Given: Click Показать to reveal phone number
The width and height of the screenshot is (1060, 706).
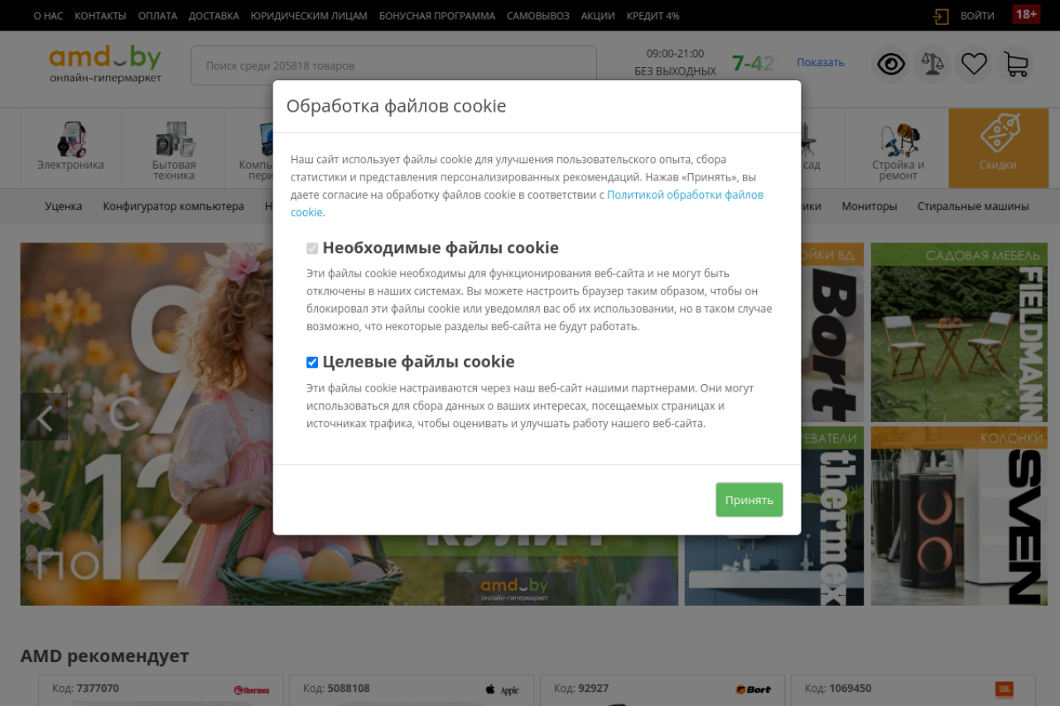Looking at the screenshot, I should [x=820, y=62].
